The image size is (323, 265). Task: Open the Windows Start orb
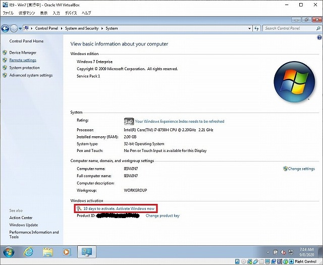point(9,252)
